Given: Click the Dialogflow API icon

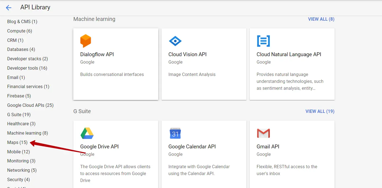Looking at the screenshot, I should pyautogui.click(x=86, y=41).
